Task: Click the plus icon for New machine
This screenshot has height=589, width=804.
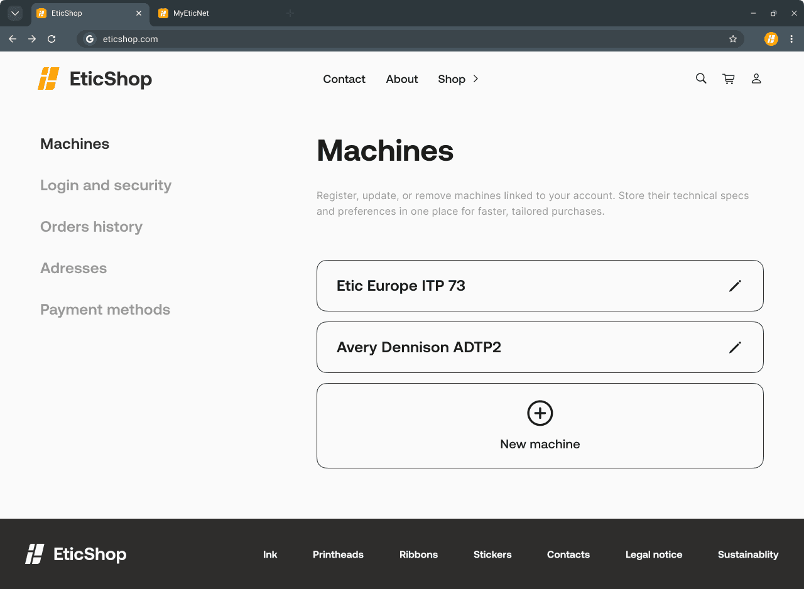Action: 540,413
